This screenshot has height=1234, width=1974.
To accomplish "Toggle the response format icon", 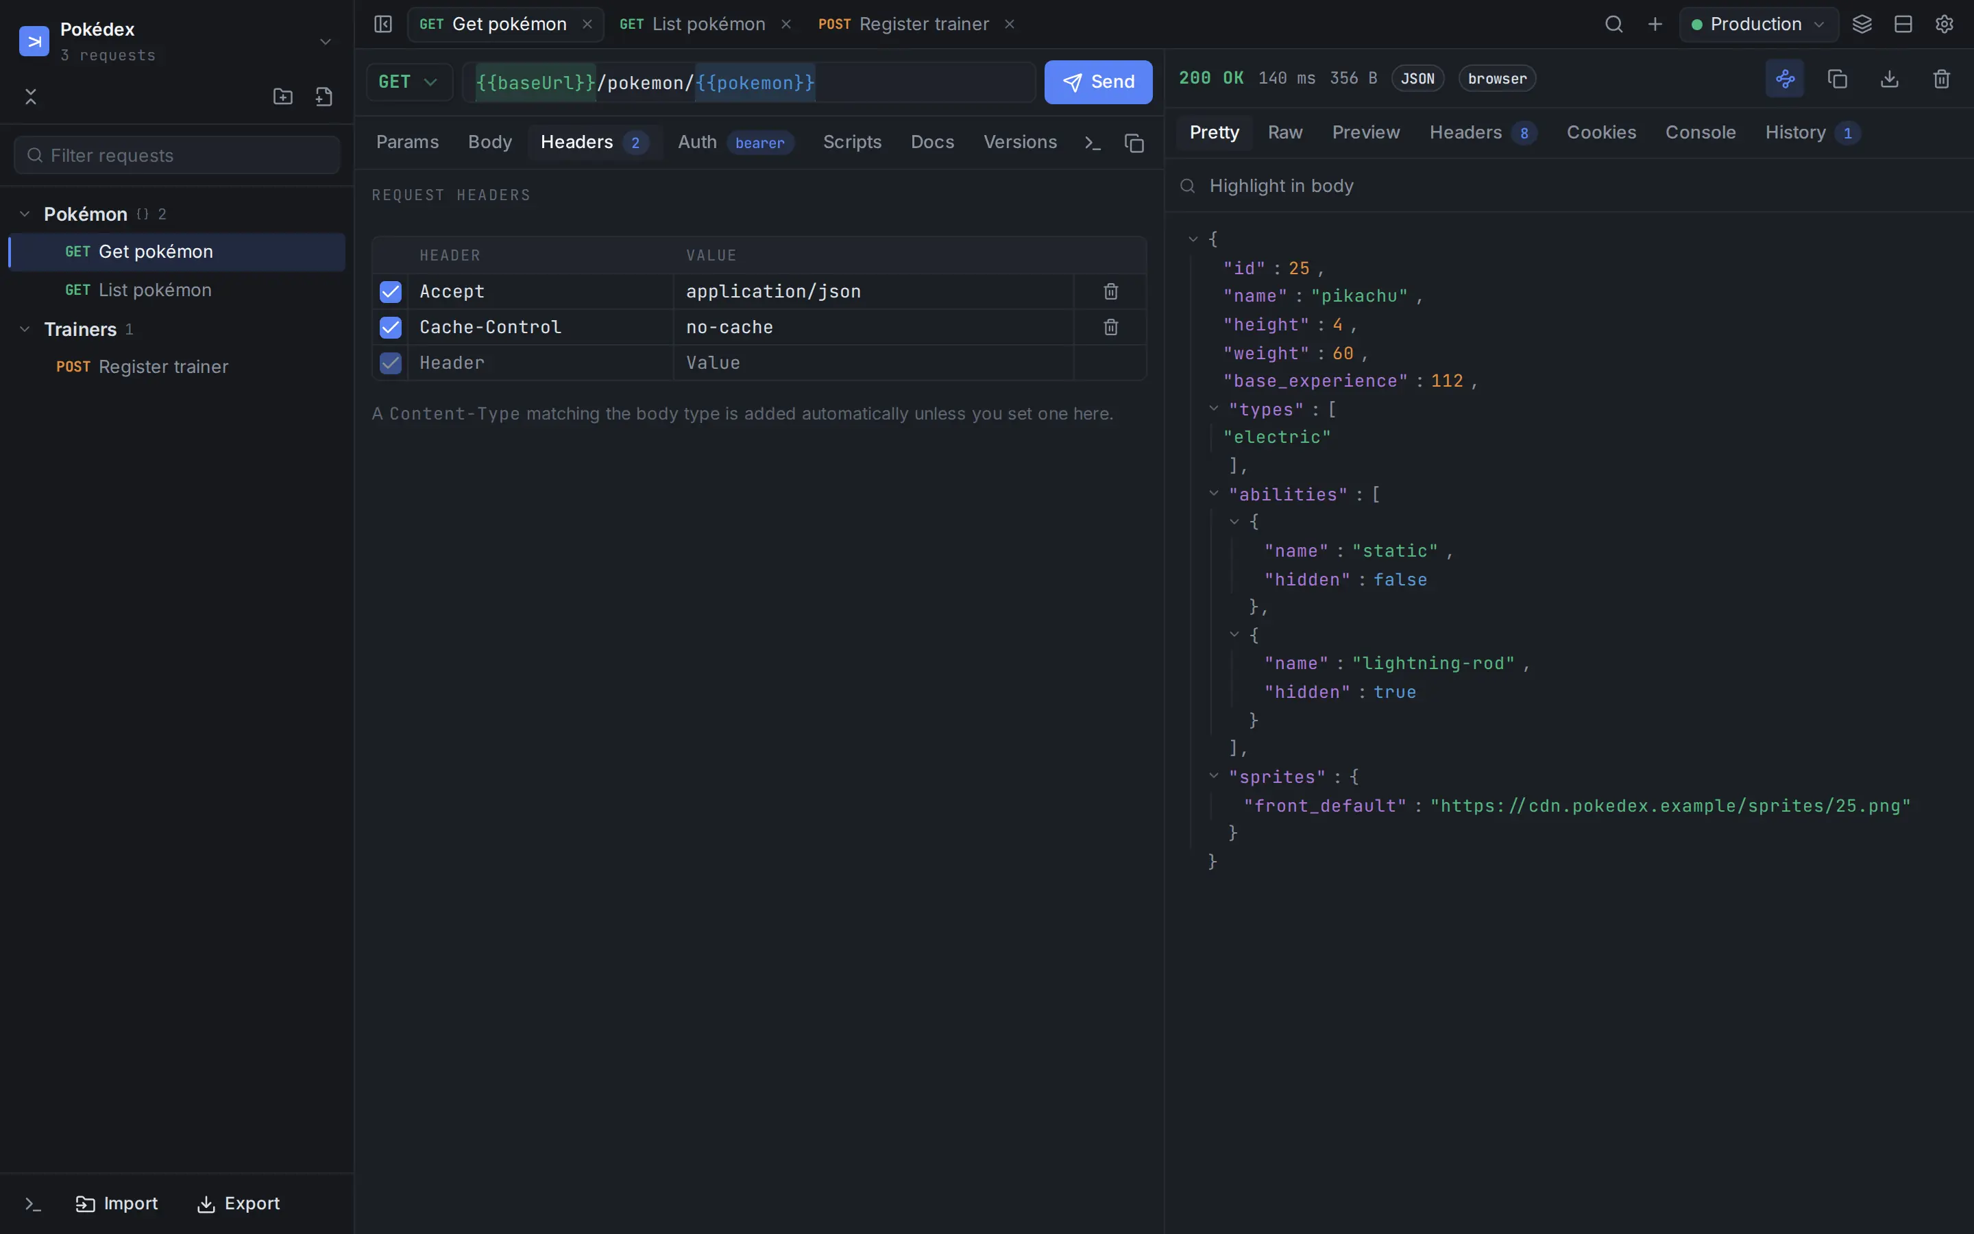I will click(1785, 78).
